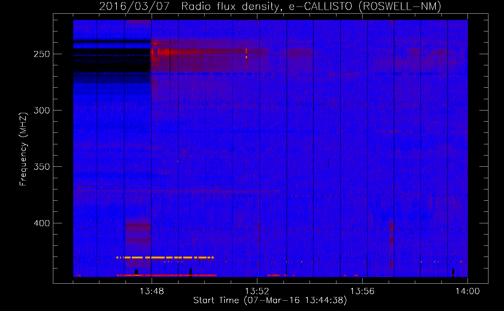Click the 'Frequency (MHZ)' axis title
Screen dimensions: 504x311
[23, 149]
